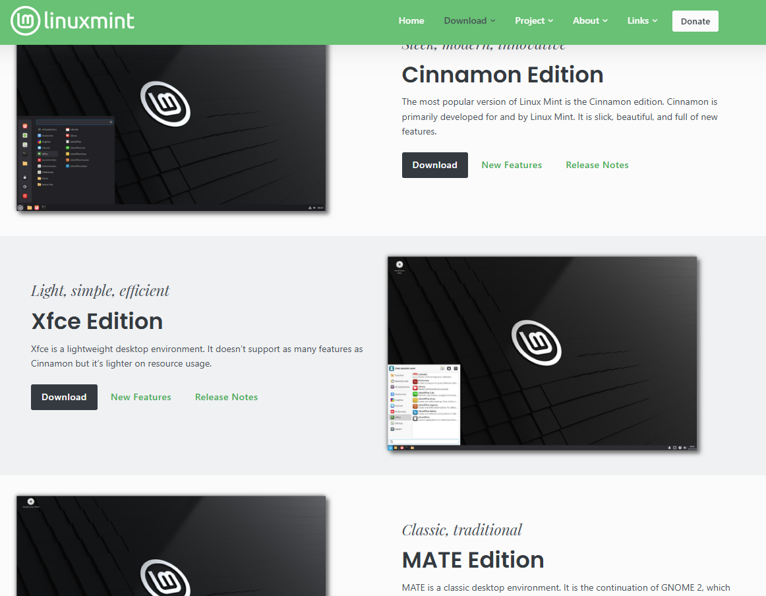
Task: Click the Firefox icon in Cinnamon screenshot taskbar
Action: [x=37, y=208]
